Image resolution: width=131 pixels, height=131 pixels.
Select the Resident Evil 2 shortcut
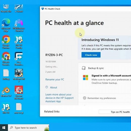(x=19, y=76)
